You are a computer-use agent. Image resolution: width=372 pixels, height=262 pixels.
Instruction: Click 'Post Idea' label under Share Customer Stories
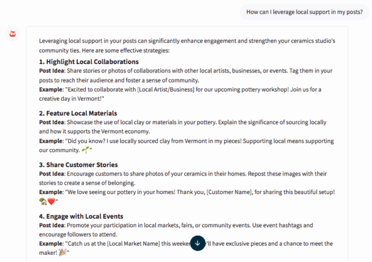(53, 174)
